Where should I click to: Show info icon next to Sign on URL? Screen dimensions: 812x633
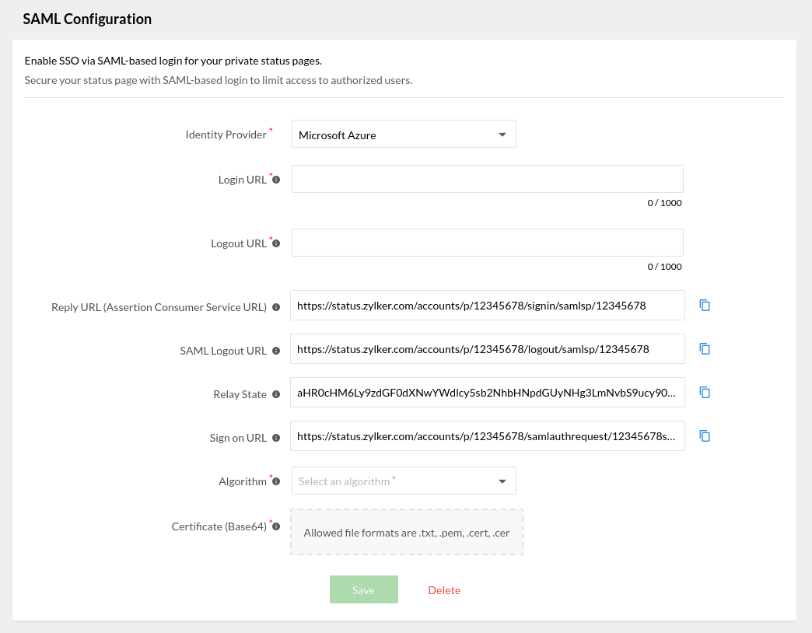tap(276, 438)
